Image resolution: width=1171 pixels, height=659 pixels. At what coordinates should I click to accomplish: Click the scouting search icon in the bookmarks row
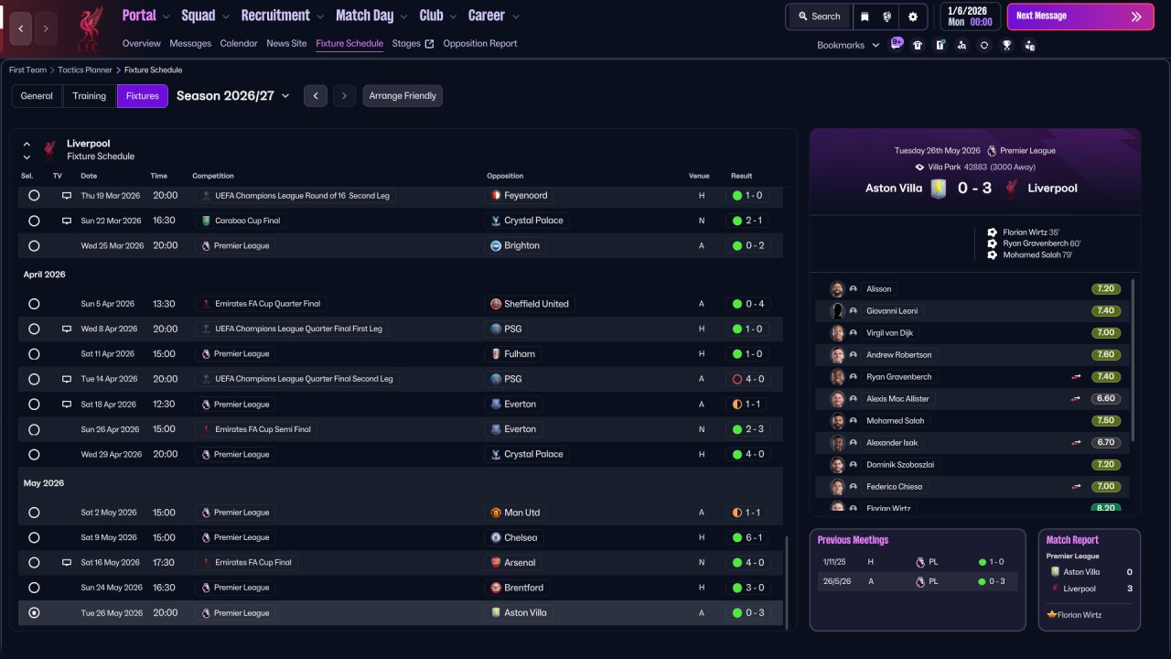[962, 45]
